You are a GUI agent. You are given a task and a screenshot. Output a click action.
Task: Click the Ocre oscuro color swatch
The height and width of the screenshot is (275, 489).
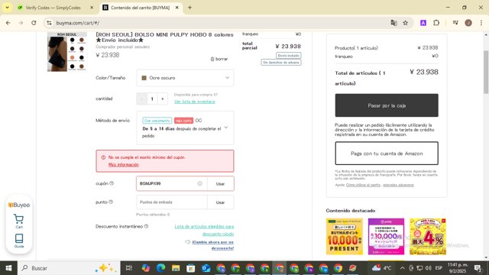(x=144, y=78)
